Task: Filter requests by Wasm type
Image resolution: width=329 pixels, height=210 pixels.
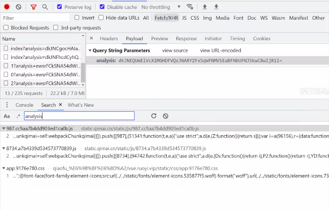Action: (x=278, y=18)
